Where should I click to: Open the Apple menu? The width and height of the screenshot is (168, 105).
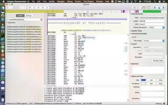(3, 1)
